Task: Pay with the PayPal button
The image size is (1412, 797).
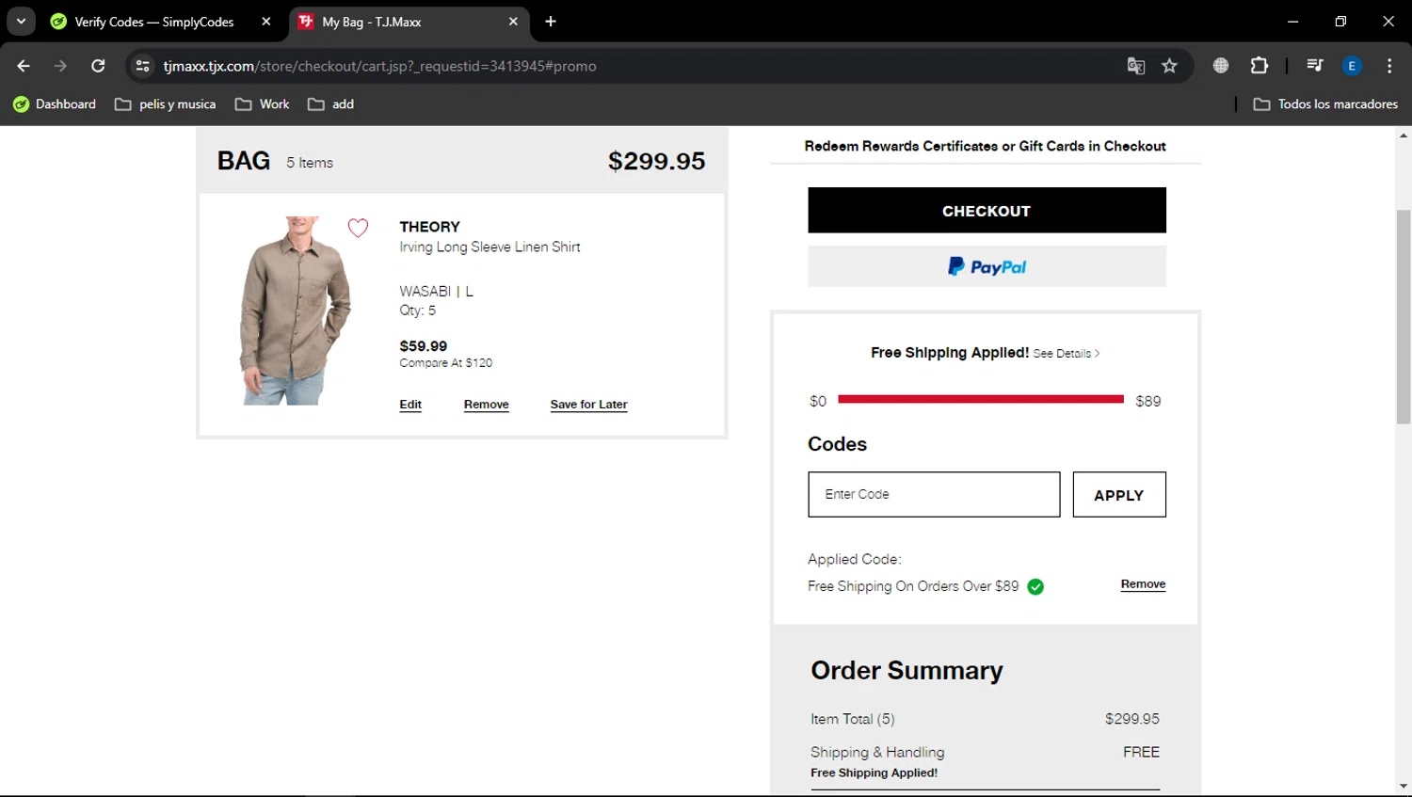Action: (x=987, y=266)
